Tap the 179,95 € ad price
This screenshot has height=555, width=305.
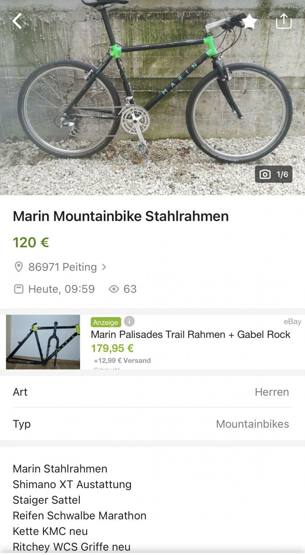coord(112,348)
